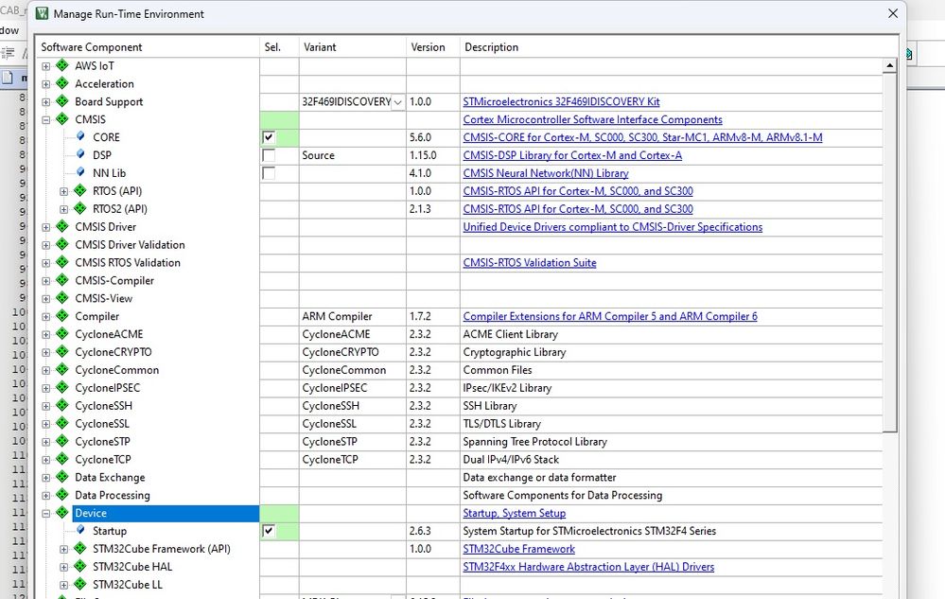Collapse the CMSIS tree node
945x599 pixels.
click(45, 120)
